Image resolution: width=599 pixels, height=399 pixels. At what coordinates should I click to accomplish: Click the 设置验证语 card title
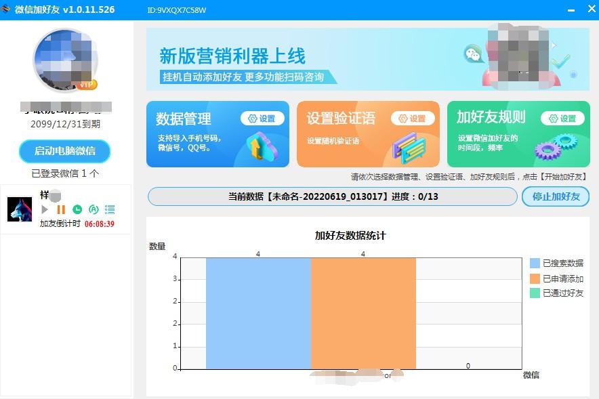coord(341,118)
